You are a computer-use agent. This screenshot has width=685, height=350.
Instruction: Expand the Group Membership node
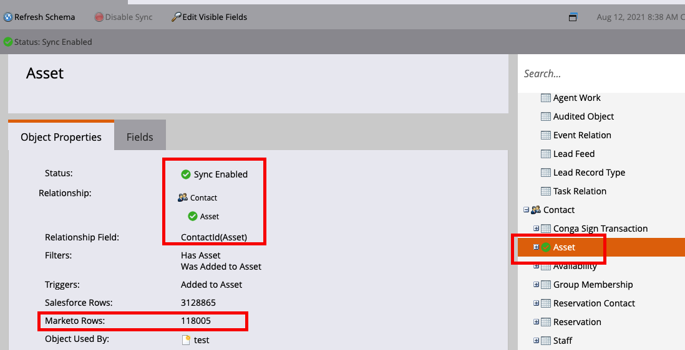[536, 285]
